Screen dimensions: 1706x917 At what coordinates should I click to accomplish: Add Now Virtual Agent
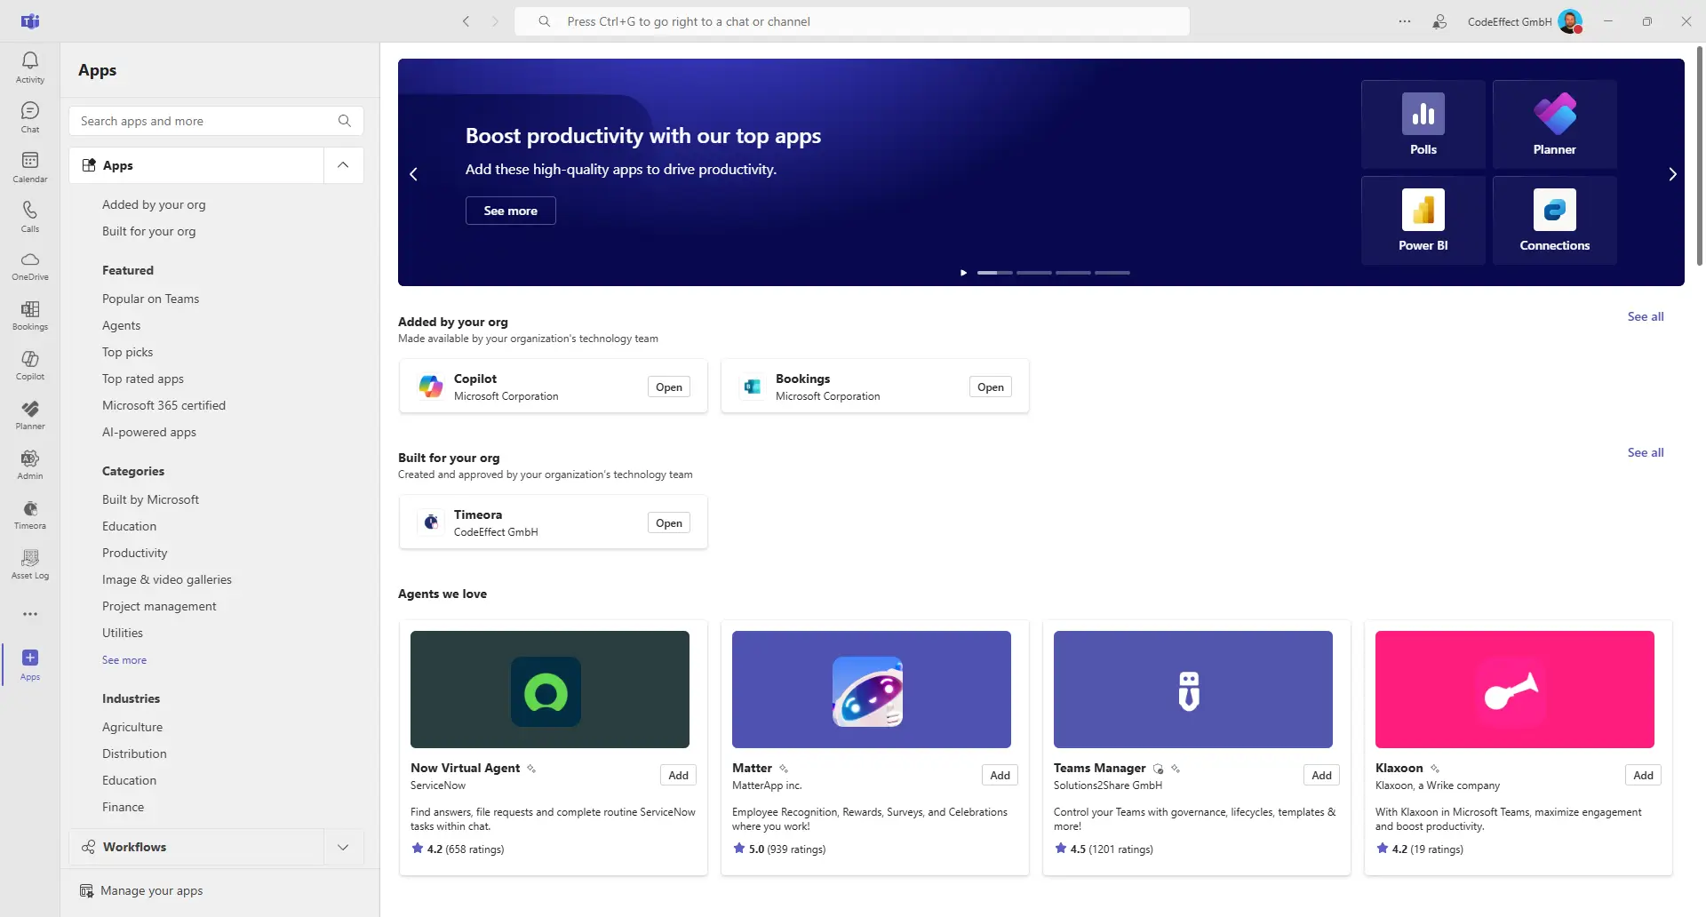(679, 775)
